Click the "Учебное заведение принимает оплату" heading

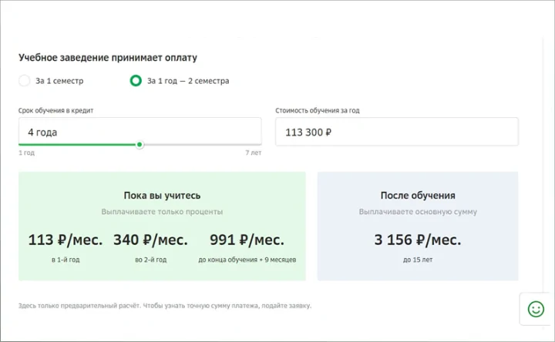point(107,58)
